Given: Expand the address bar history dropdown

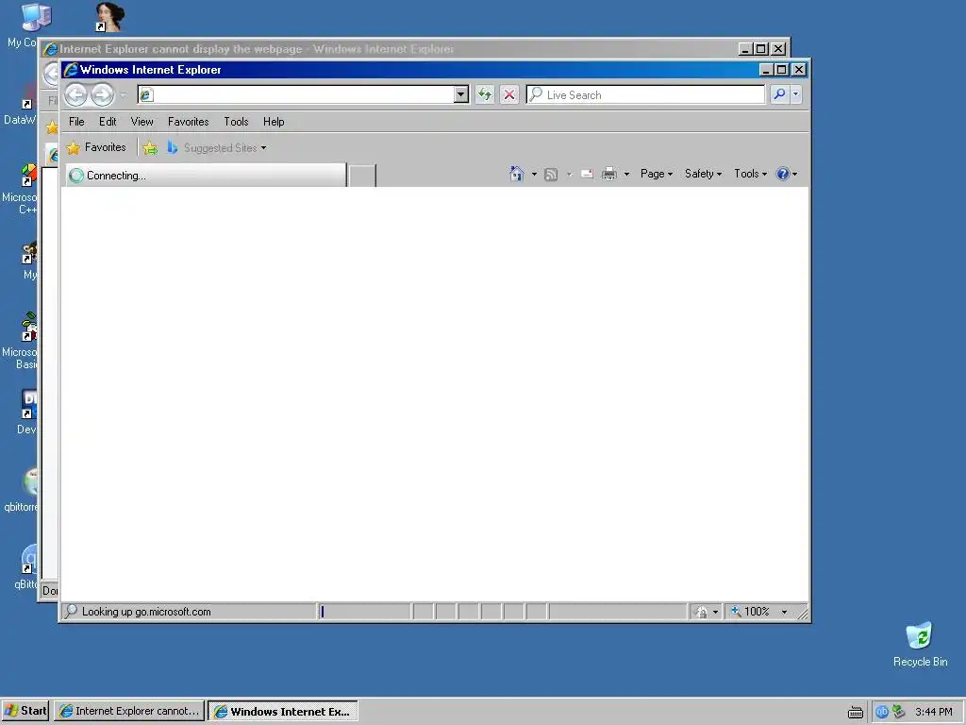Looking at the screenshot, I should click(x=460, y=94).
